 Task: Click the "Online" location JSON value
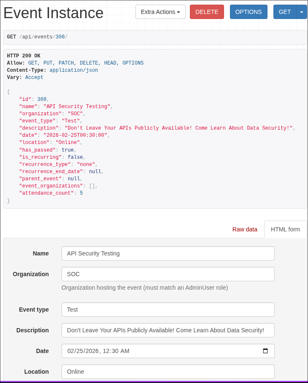click(x=68, y=142)
